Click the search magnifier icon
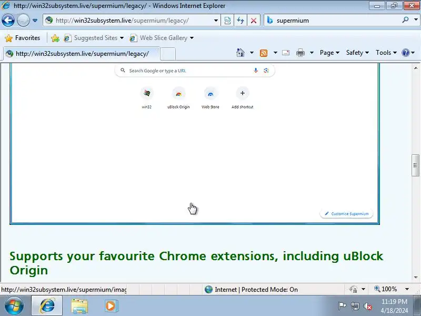The width and height of the screenshot is (421, 316). [405, 20]
